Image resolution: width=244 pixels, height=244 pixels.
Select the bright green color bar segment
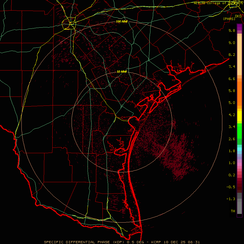(x=239, y=131)
